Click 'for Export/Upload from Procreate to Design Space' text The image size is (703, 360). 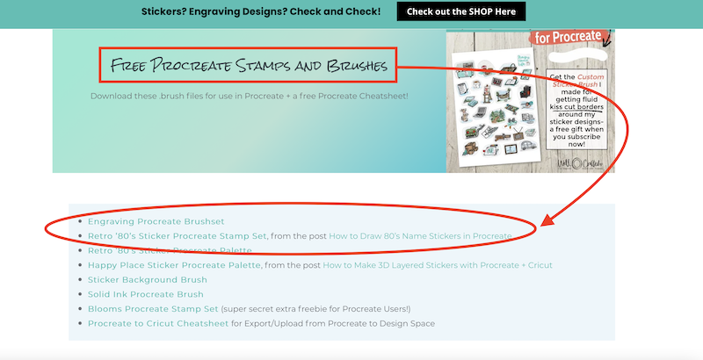[x=333, y=323]
